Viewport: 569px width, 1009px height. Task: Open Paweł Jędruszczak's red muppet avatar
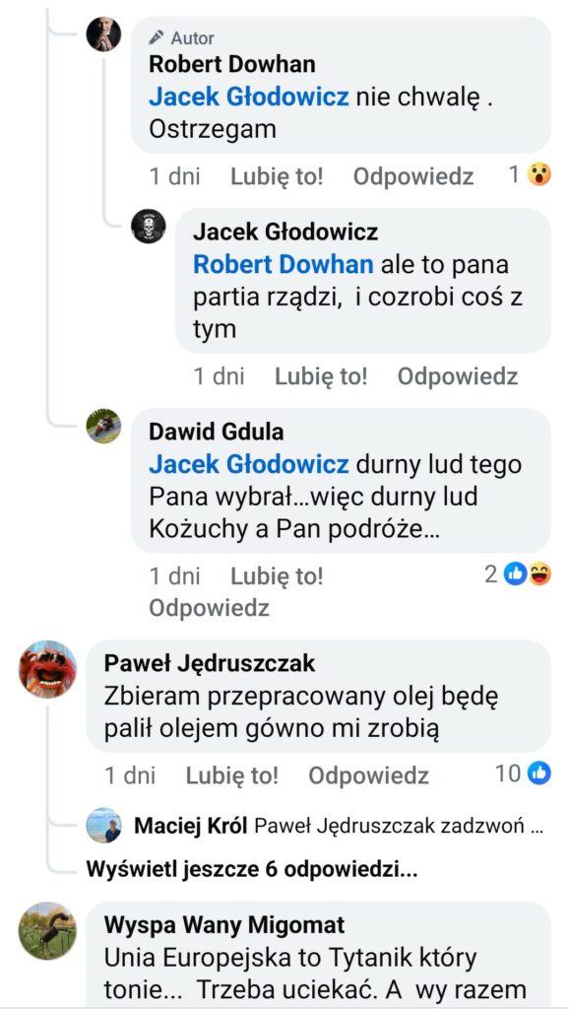pyautogui.click(x=47, y=669)
